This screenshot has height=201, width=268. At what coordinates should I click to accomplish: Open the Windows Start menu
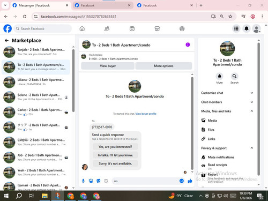coord(6,196)
